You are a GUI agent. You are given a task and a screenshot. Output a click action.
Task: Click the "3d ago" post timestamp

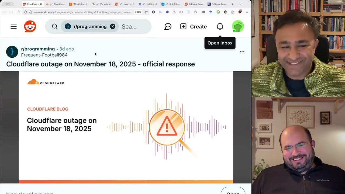67,49
